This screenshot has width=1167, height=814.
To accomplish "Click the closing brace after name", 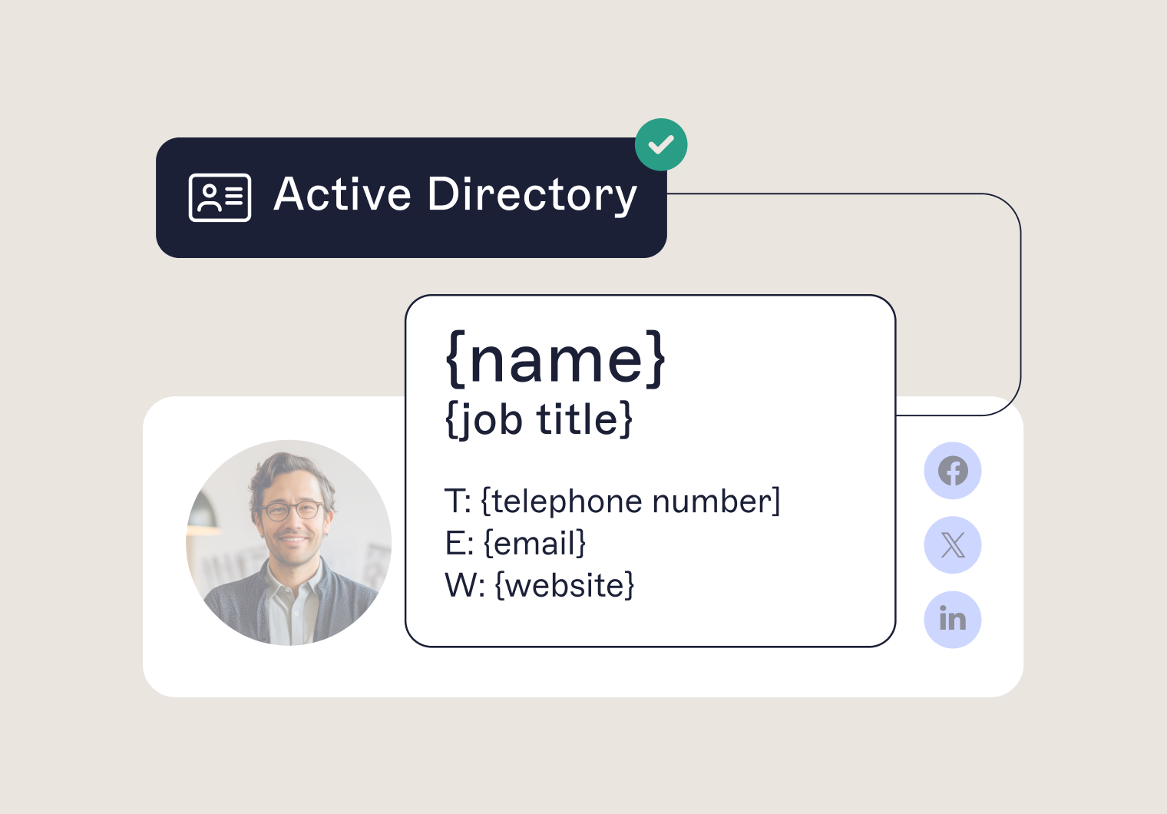I will pyautogui.click(x=655, y=359).
